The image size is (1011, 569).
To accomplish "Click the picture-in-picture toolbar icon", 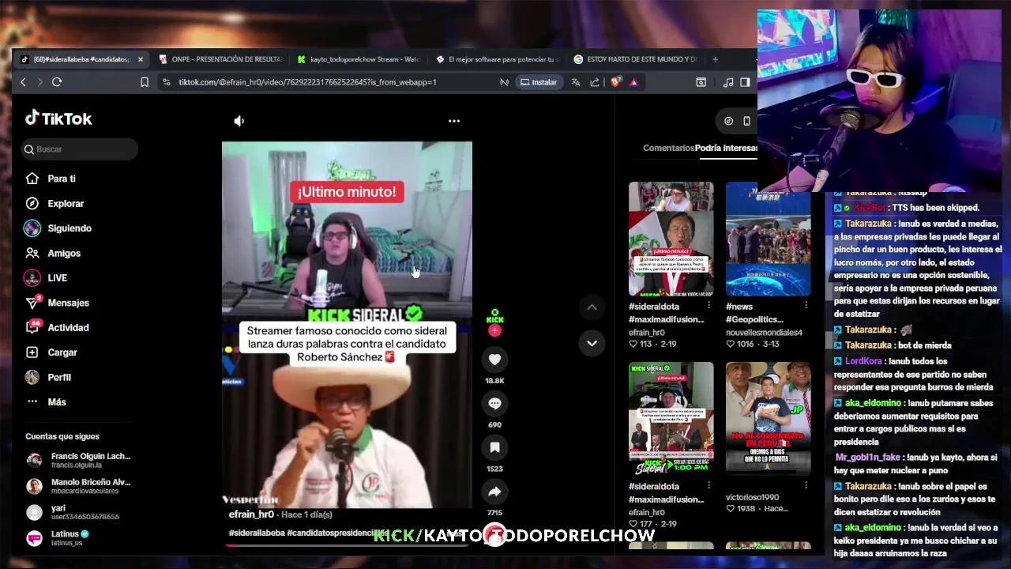I will tap(701, 82).
